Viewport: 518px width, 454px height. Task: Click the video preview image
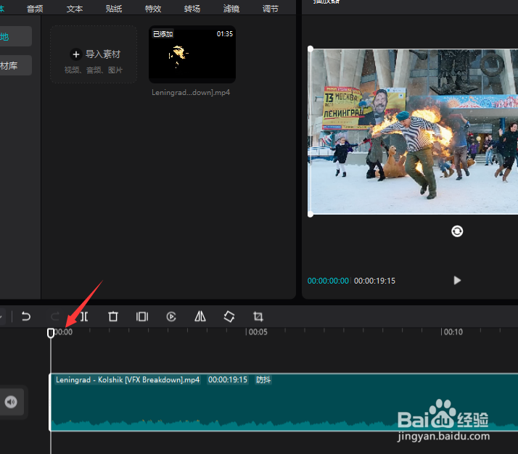[x=414, y=132]
